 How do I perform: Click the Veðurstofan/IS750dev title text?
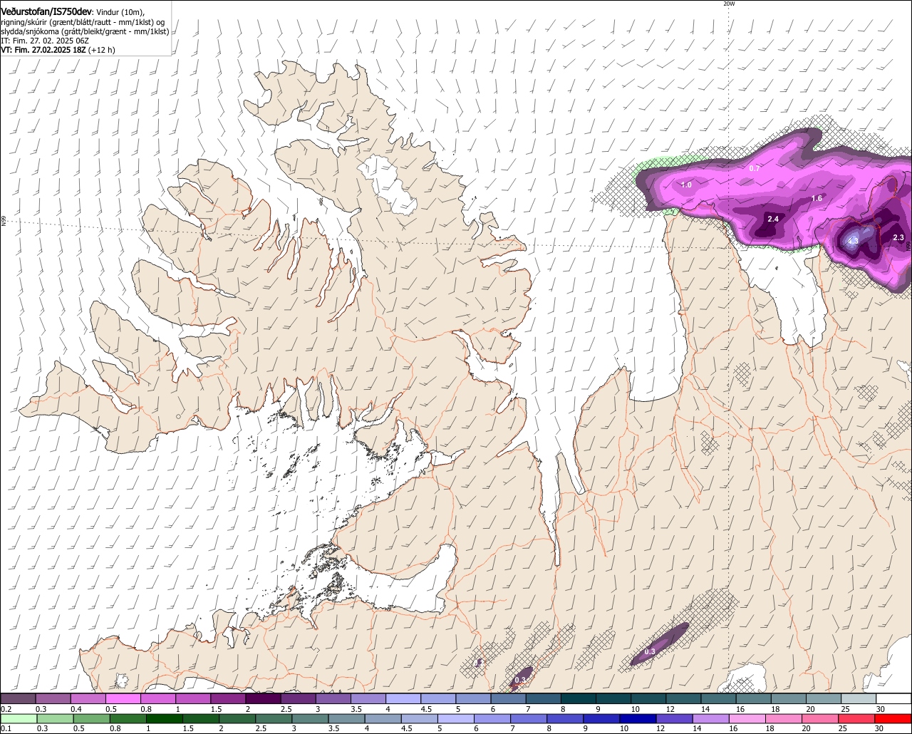pyautogui.click(x=46, y=12)
